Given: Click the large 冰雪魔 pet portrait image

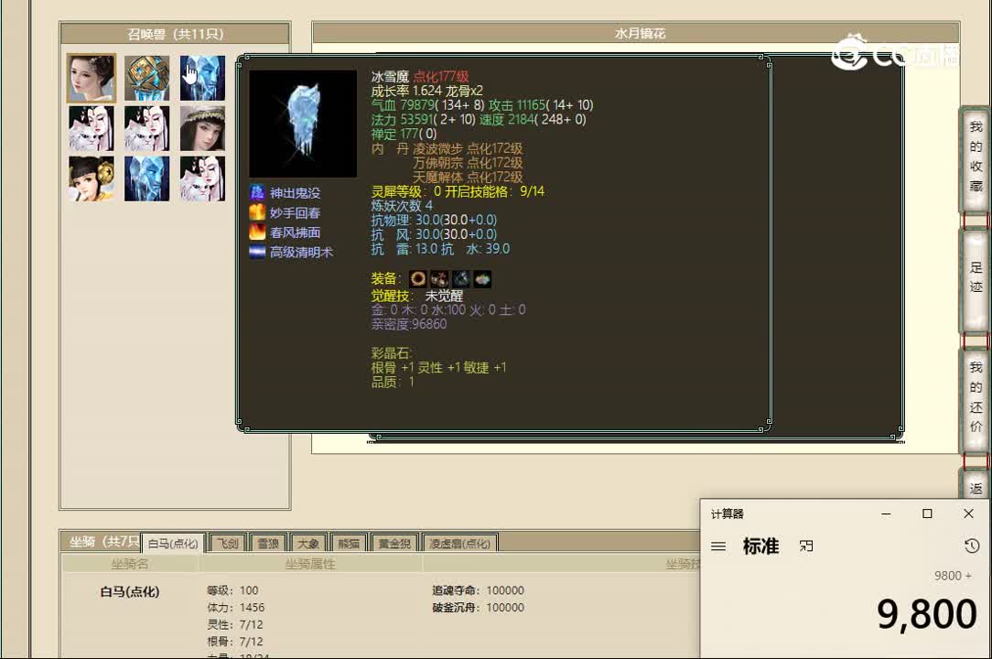Looking at the screenshot, I should [303, 124].
